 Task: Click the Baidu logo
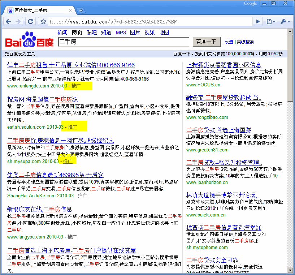click(x=29, y=39)
